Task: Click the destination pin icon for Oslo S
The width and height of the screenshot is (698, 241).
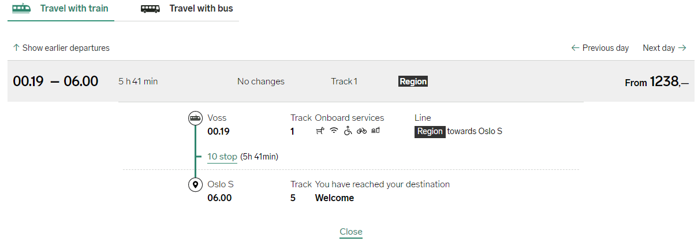Action: 196,185
